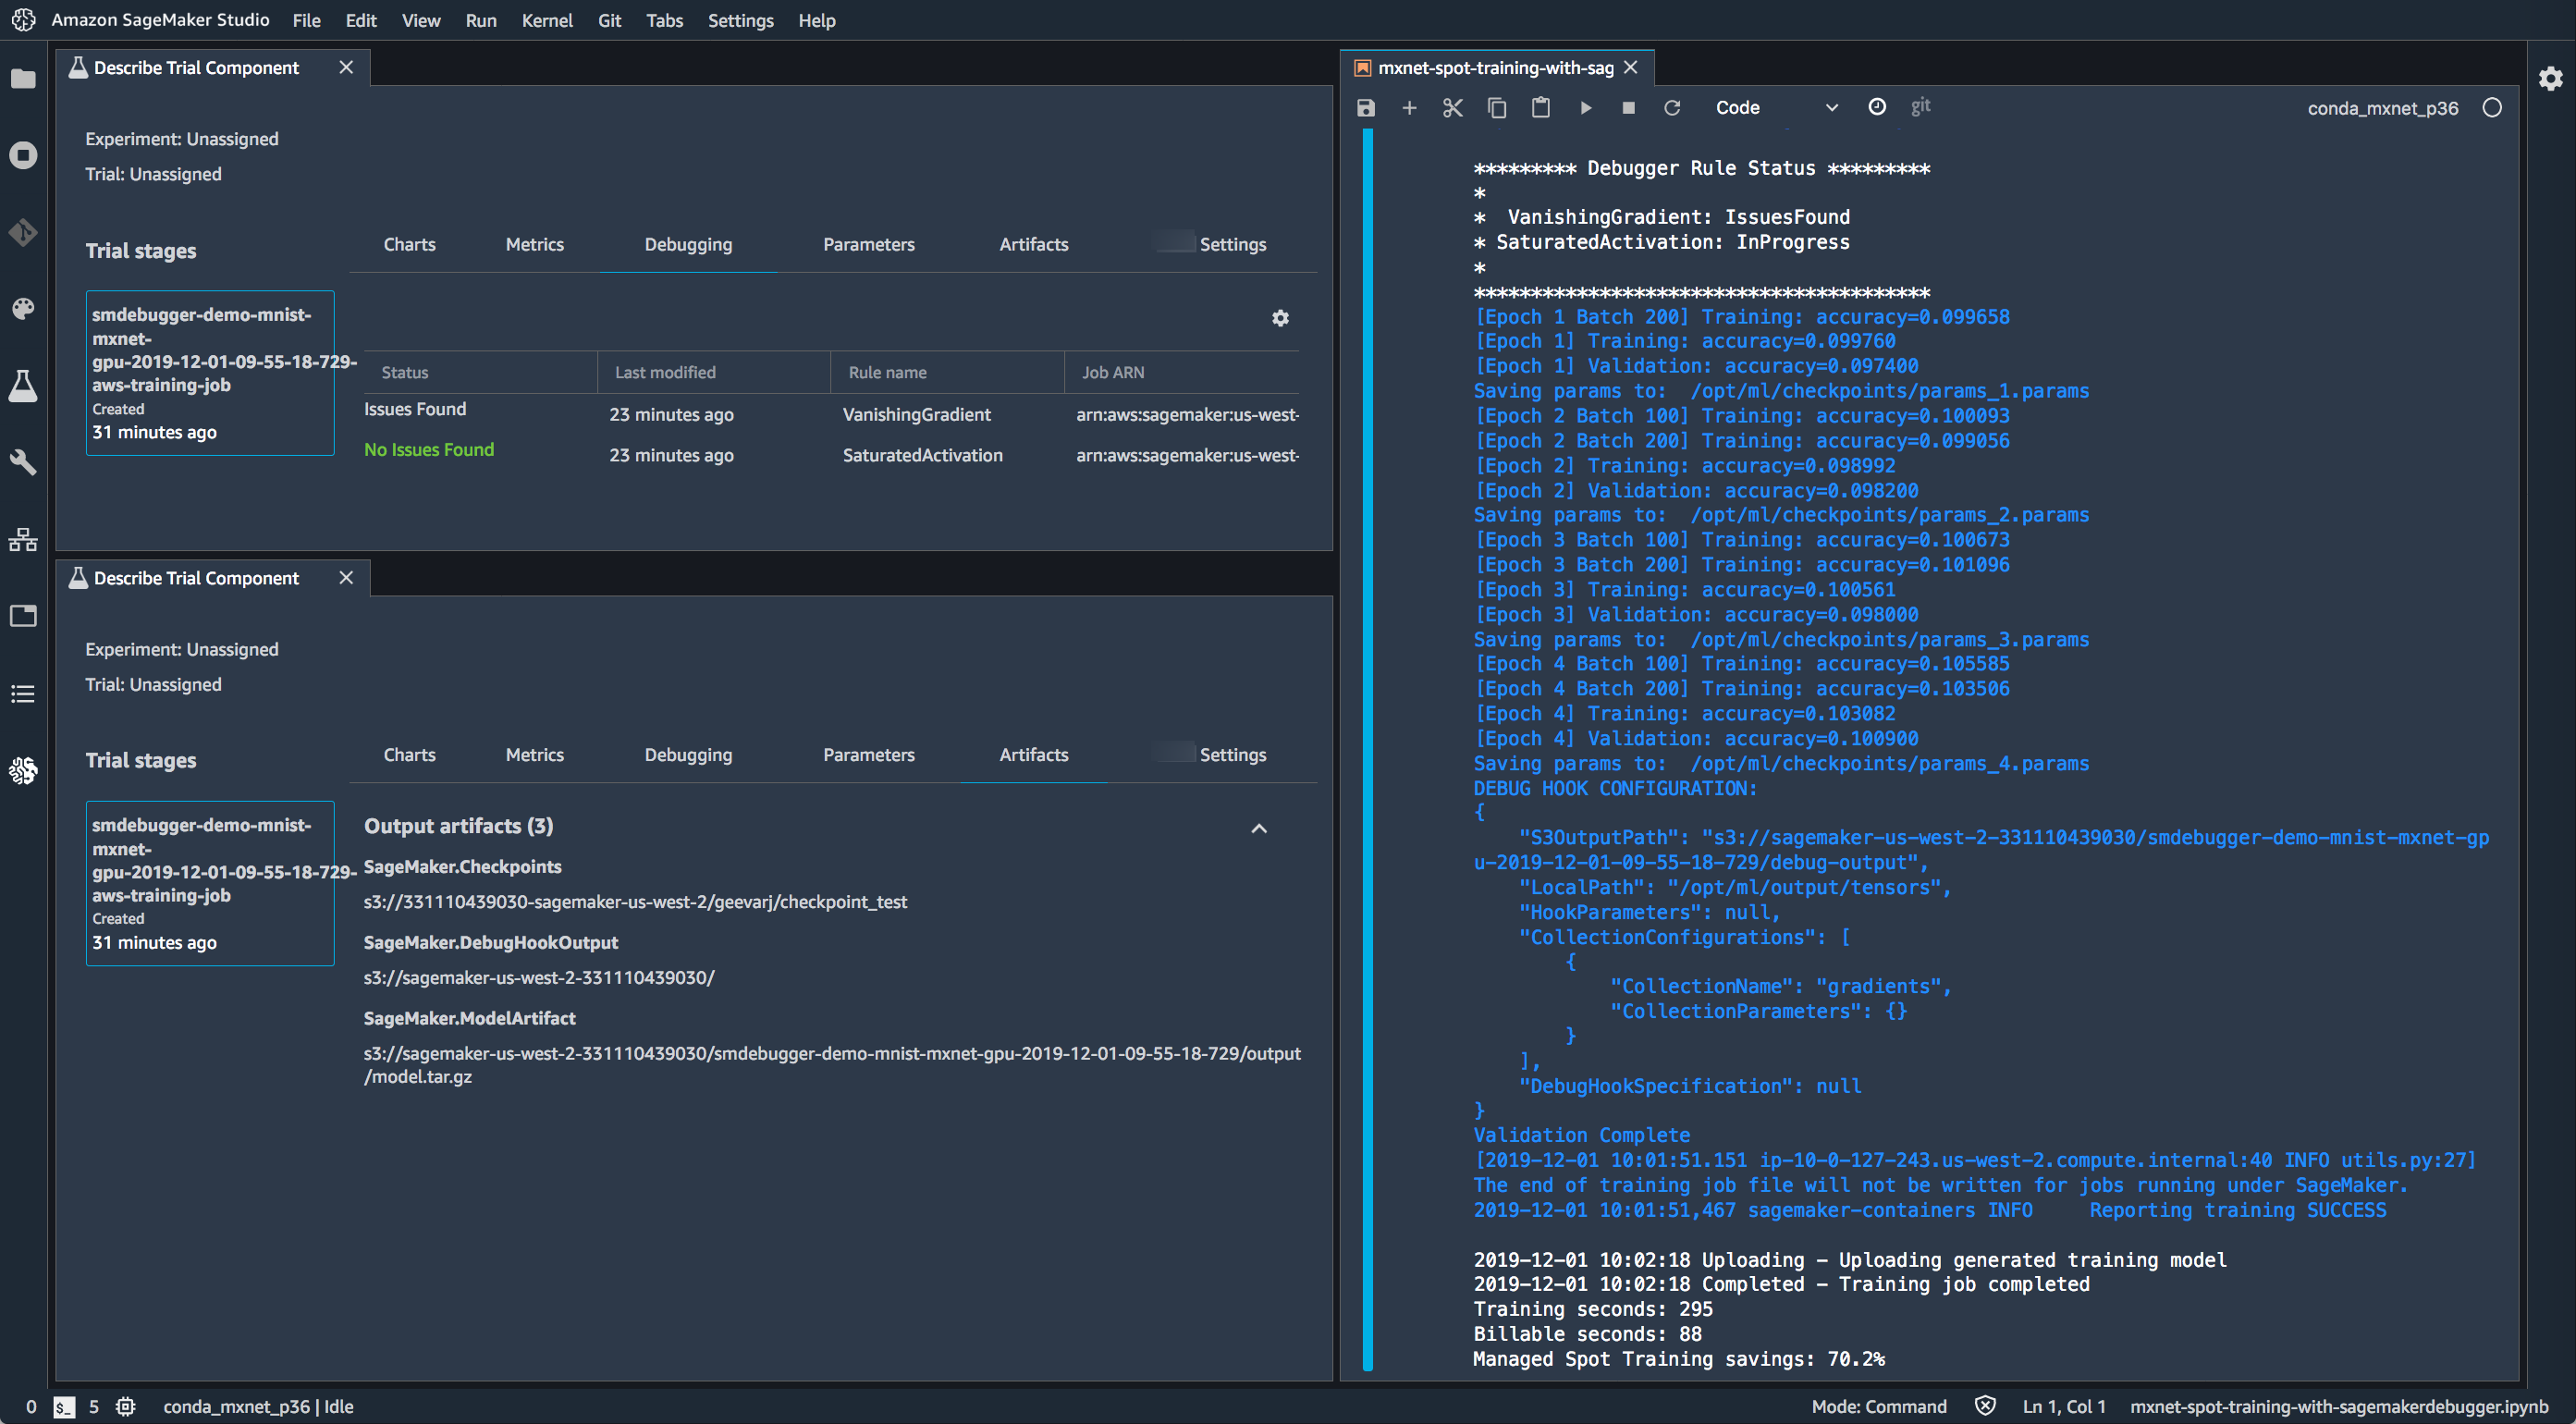
Task: Click the gear icon above the rules table
Action: tap(1280, 318)
